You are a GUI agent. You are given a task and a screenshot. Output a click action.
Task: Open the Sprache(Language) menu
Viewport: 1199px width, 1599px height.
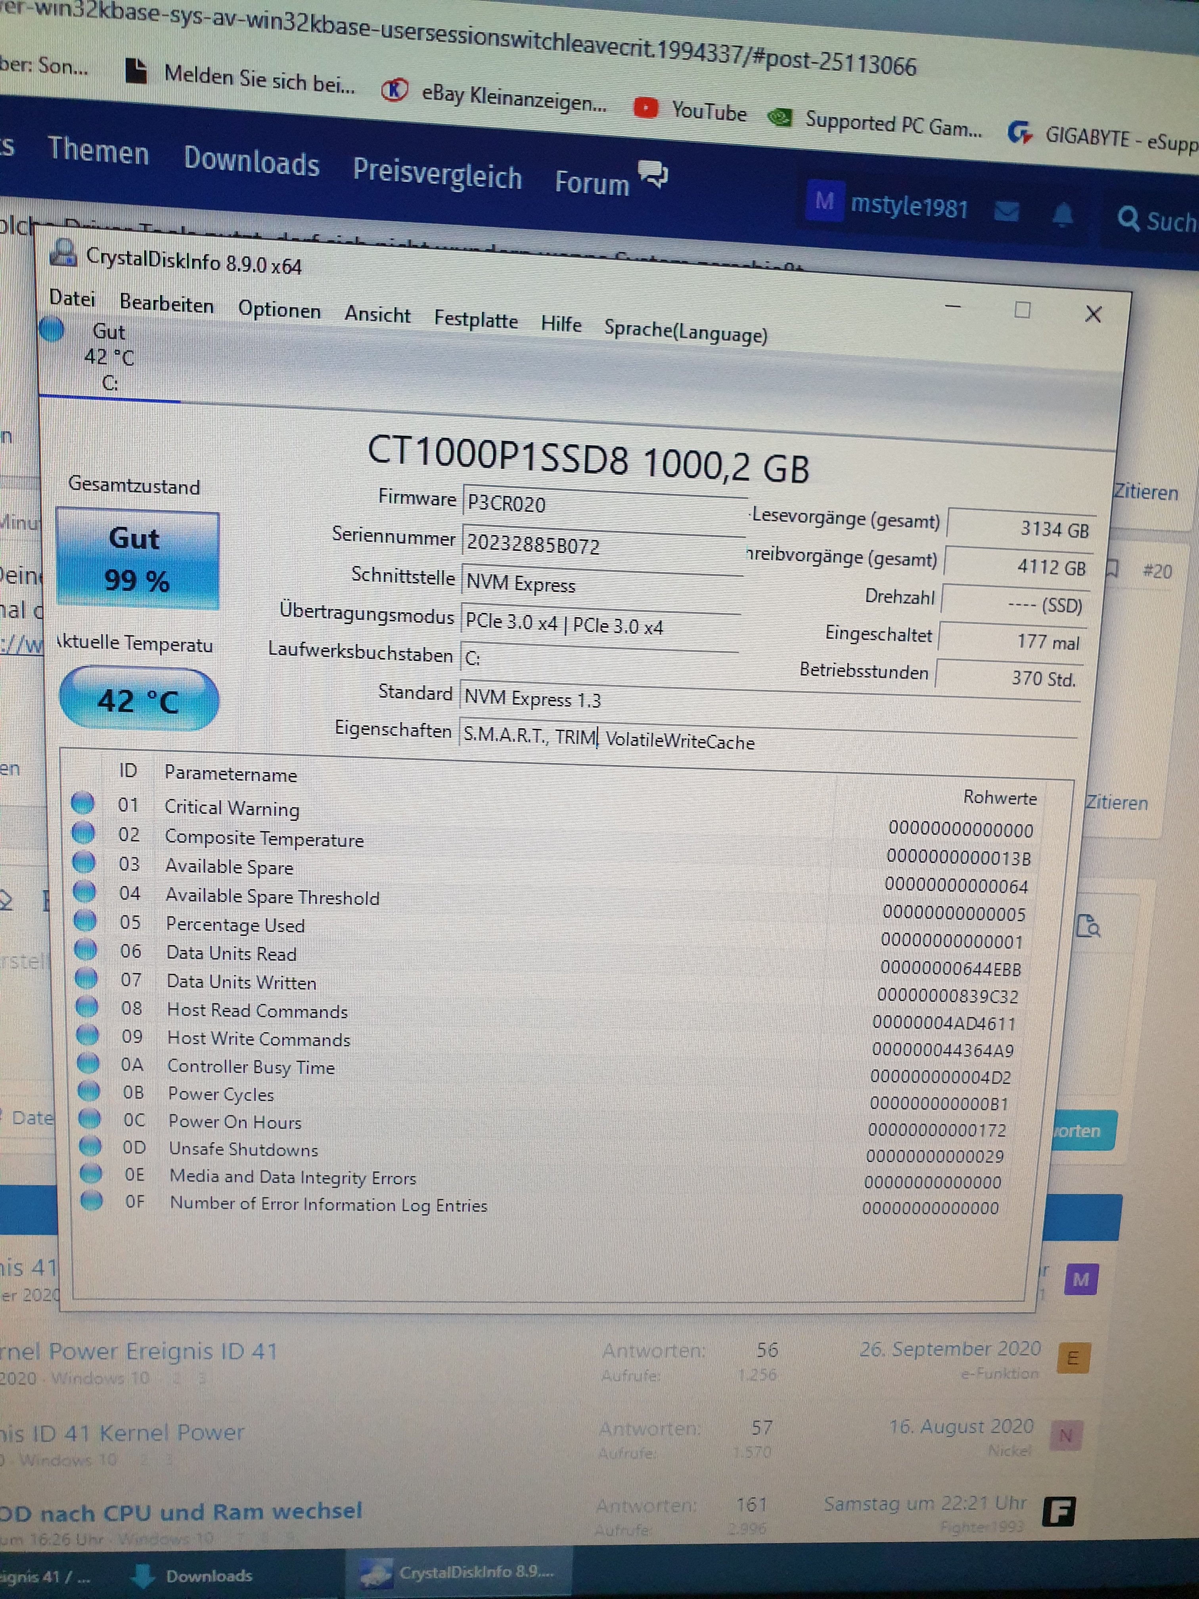[685, 331]
